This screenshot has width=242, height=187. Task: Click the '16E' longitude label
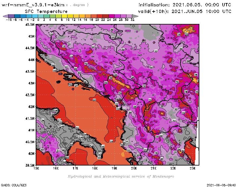tap(56, 168)
